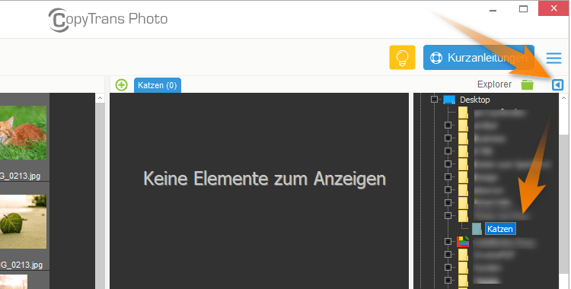The image size is (571, 289).
Task: Collapse the Desktop tree node
Action: click(434, 99)
